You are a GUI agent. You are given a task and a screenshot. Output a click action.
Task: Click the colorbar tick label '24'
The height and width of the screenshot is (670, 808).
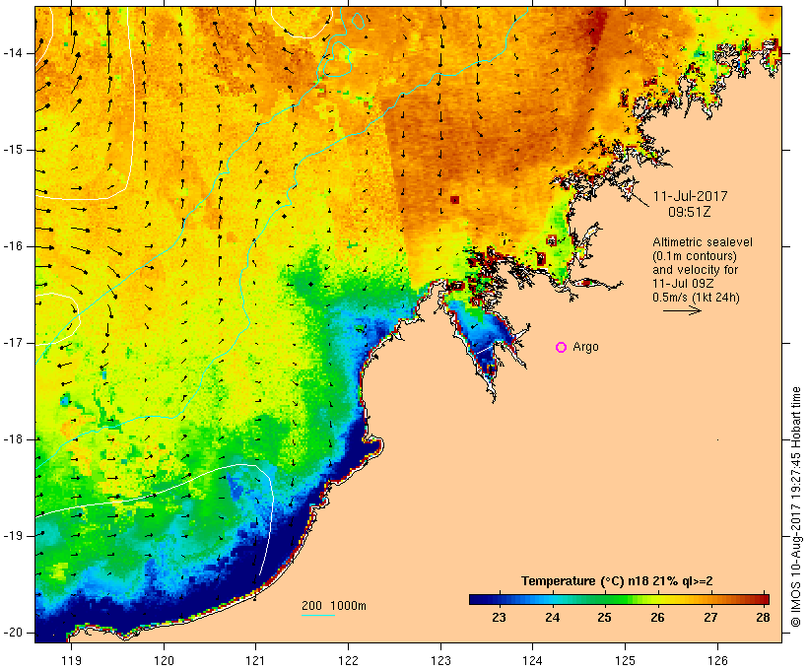[553, 618]
